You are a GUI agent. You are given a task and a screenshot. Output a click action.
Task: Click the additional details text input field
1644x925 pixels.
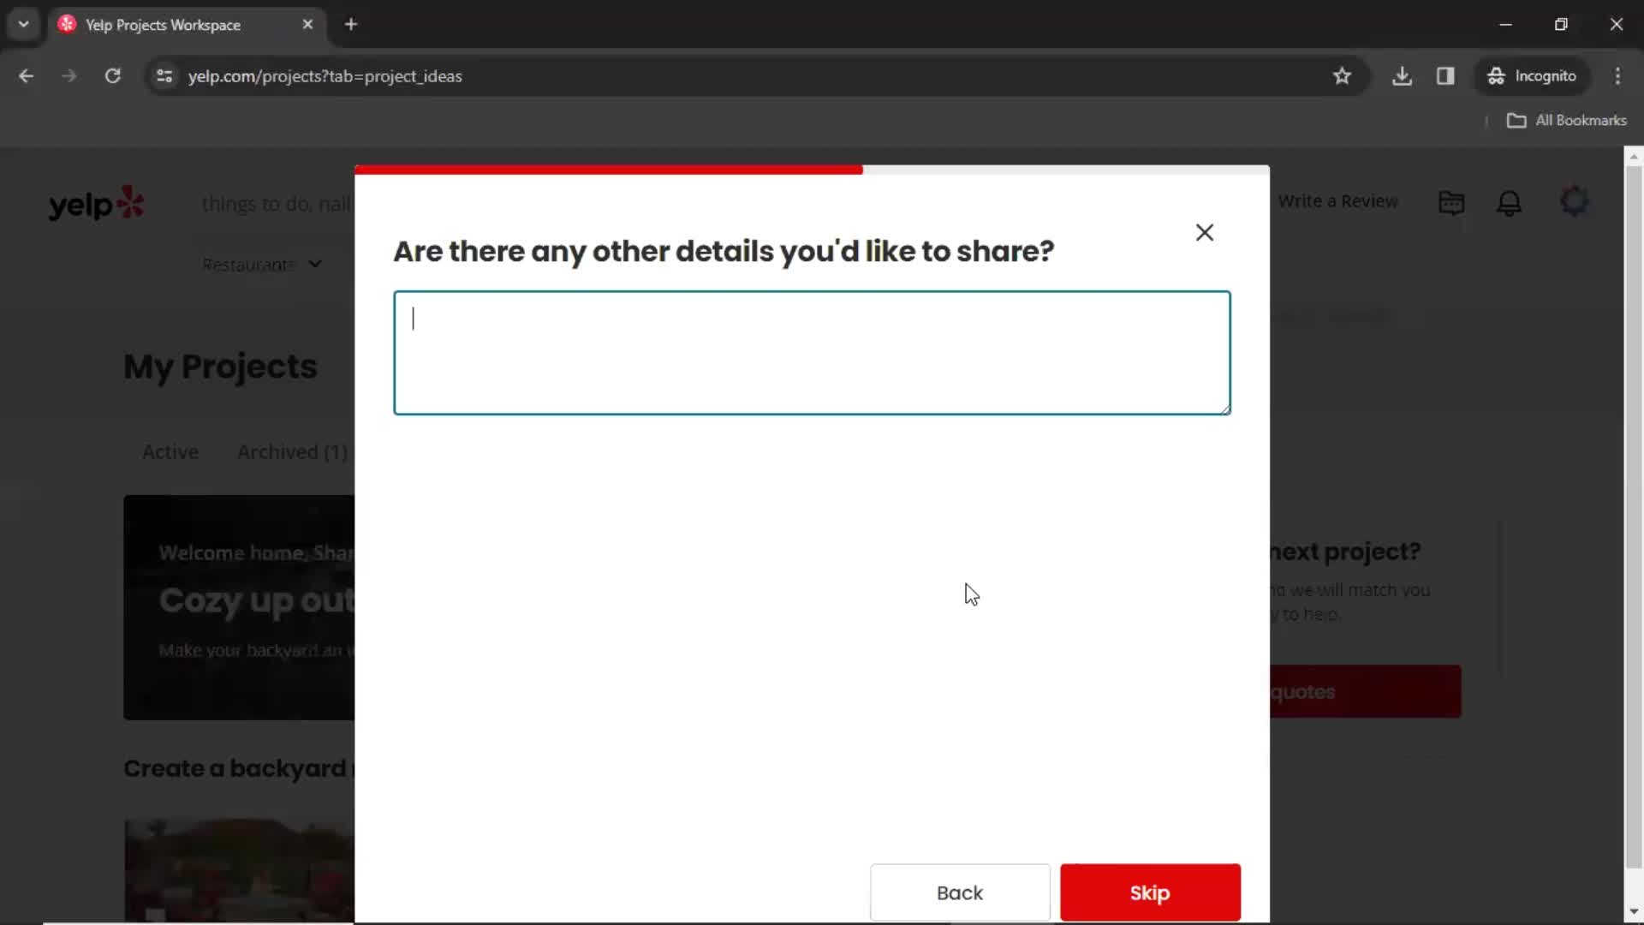(813, 351)
